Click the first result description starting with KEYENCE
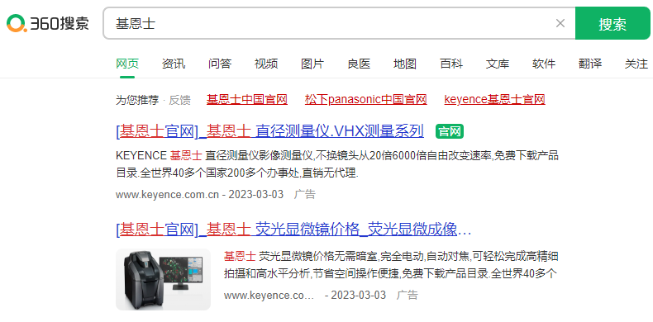The width and height of the screenshot is (653, 322). 337,164
